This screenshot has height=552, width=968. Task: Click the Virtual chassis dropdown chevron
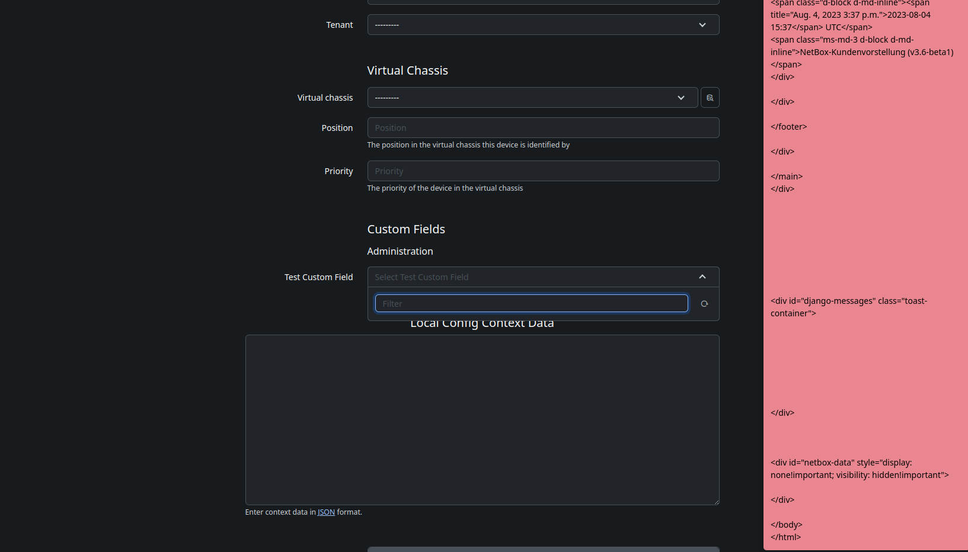click(x=681, y=97)
